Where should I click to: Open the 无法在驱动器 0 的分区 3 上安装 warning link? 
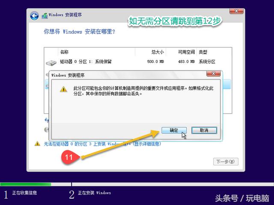click(x=102, y=144)
